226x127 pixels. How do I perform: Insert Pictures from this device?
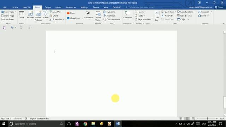tap(30, 15)
